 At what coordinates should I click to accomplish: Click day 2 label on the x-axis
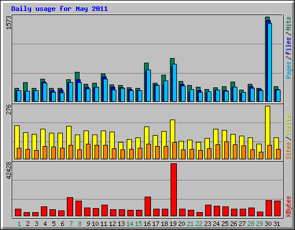coord(28,224)
